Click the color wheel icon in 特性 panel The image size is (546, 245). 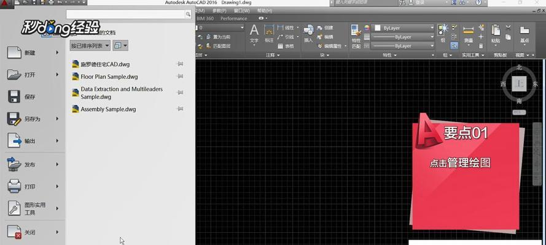tap(367, 28)
